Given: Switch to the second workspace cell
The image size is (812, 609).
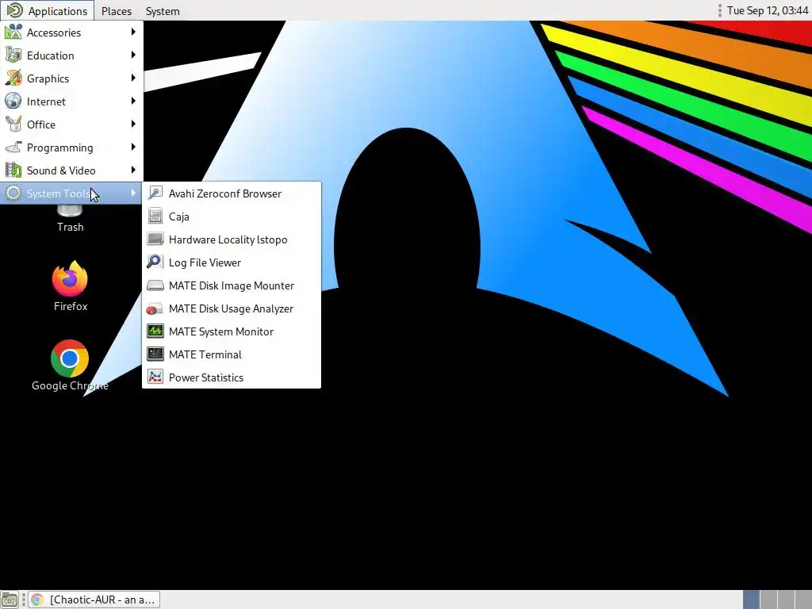Looking at the screenshot, I should tap(768, 599).
